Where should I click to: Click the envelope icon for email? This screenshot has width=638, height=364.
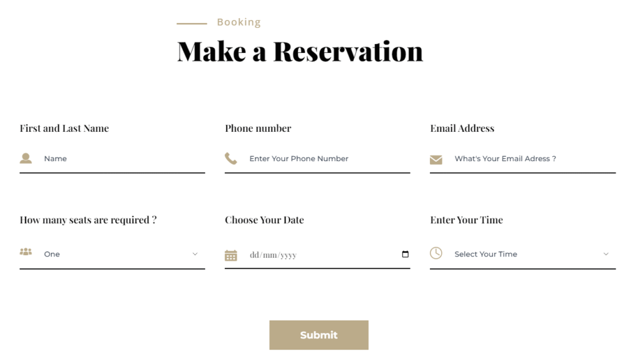click(x=436, y=160)
